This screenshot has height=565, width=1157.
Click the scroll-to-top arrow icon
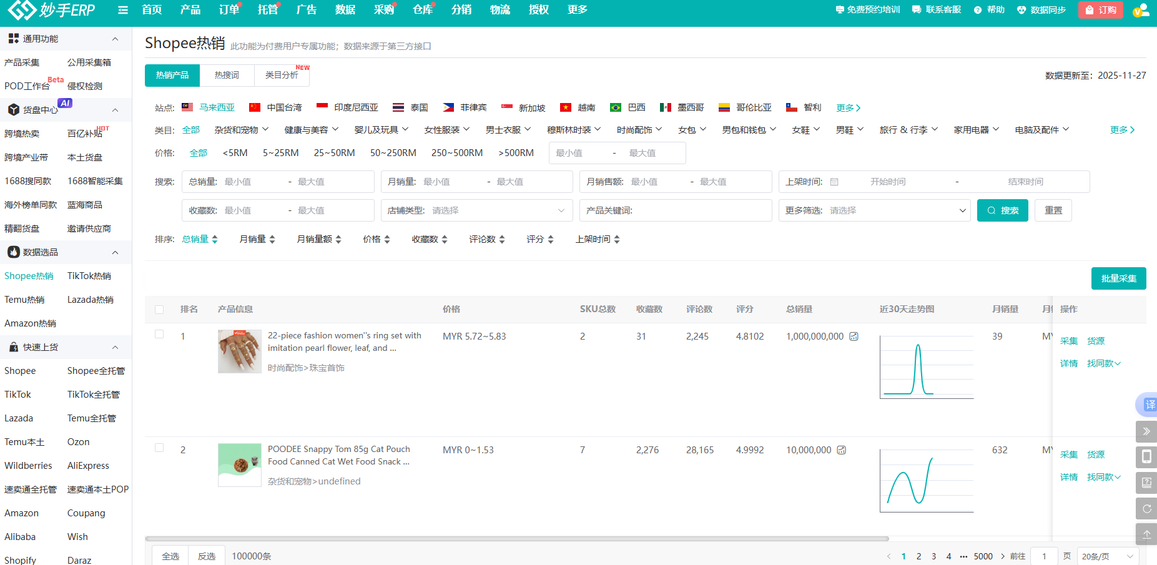click(x=1146, y=534)
